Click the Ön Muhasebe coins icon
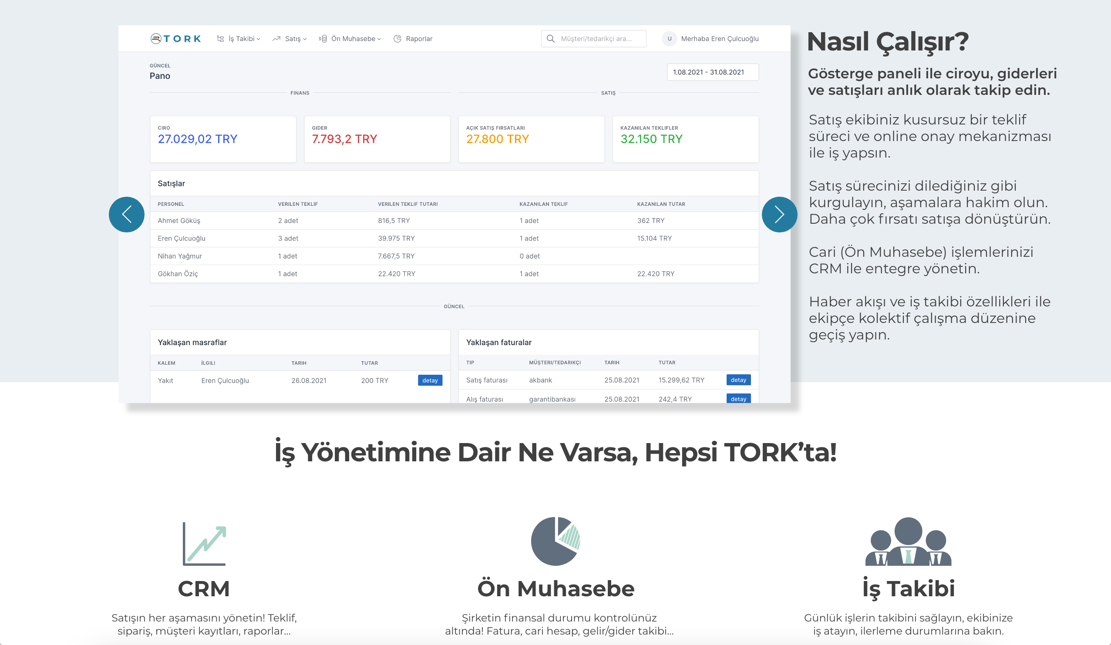Viewport: 1111px width, 645px height. [x=323, y=39]
